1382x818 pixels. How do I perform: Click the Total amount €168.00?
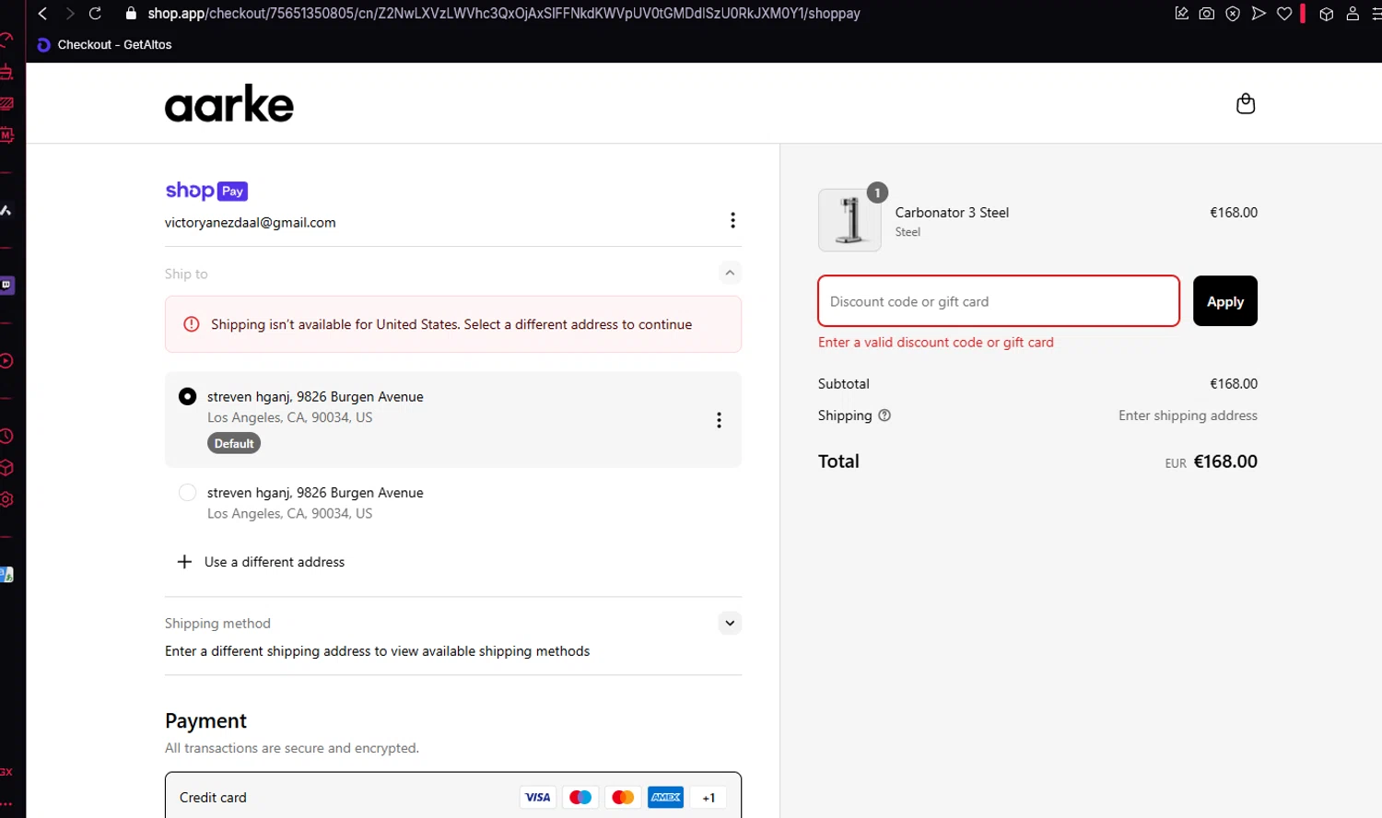click(1225, 462)
